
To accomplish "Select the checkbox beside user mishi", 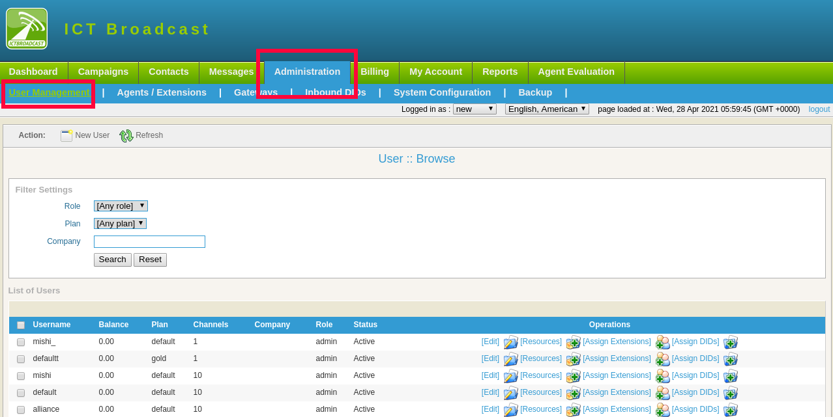I will [21, 376].
